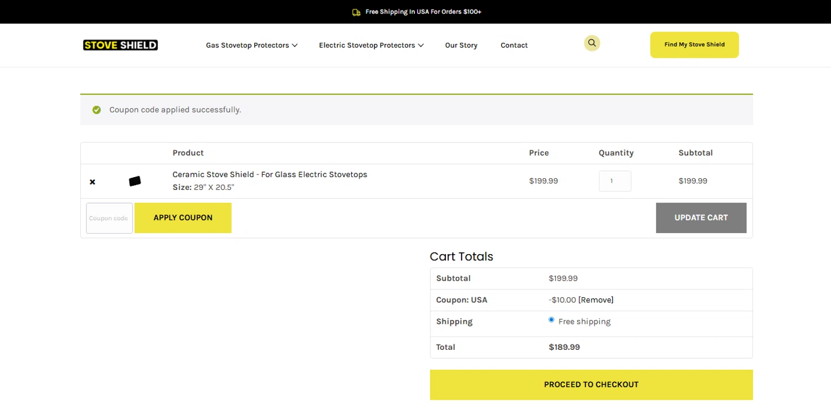Image resolution: width=831 pixels, height=403 pixels.
Task: Select the Free shipping radio button
Action: (551, 320)
